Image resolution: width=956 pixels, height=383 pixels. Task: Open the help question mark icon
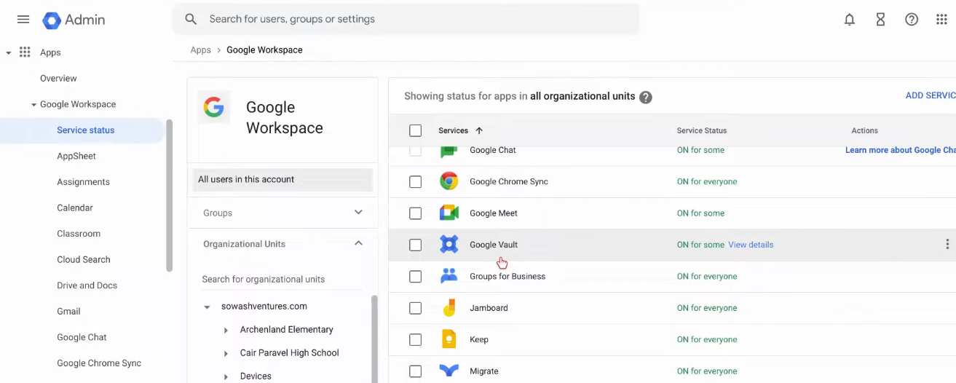pyautogui.click(x=911, y=20)
